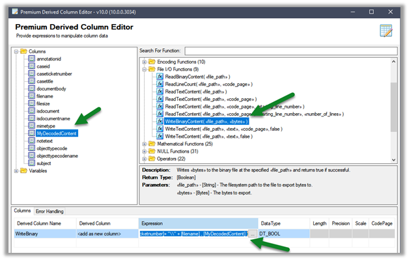Expand the NULL Functions category
409x260 pixels.
pyautogui.click(x=144, y=151)
